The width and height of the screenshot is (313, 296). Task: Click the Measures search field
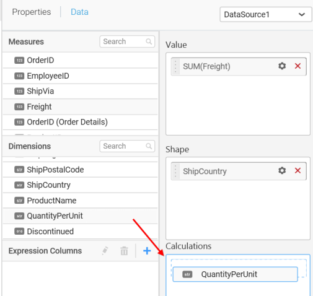coord(127,41)
